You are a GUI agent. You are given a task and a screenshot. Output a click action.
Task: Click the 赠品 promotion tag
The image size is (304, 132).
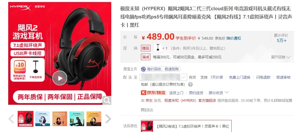click(146, 48)
